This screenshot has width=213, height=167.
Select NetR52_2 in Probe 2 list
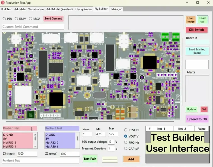[60, 143]
